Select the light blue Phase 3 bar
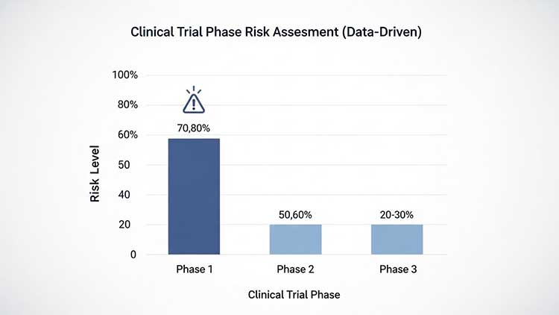Image resolution: width=559 pixels, height=315 pixels. pyautogui.click(x=397, y=239)
